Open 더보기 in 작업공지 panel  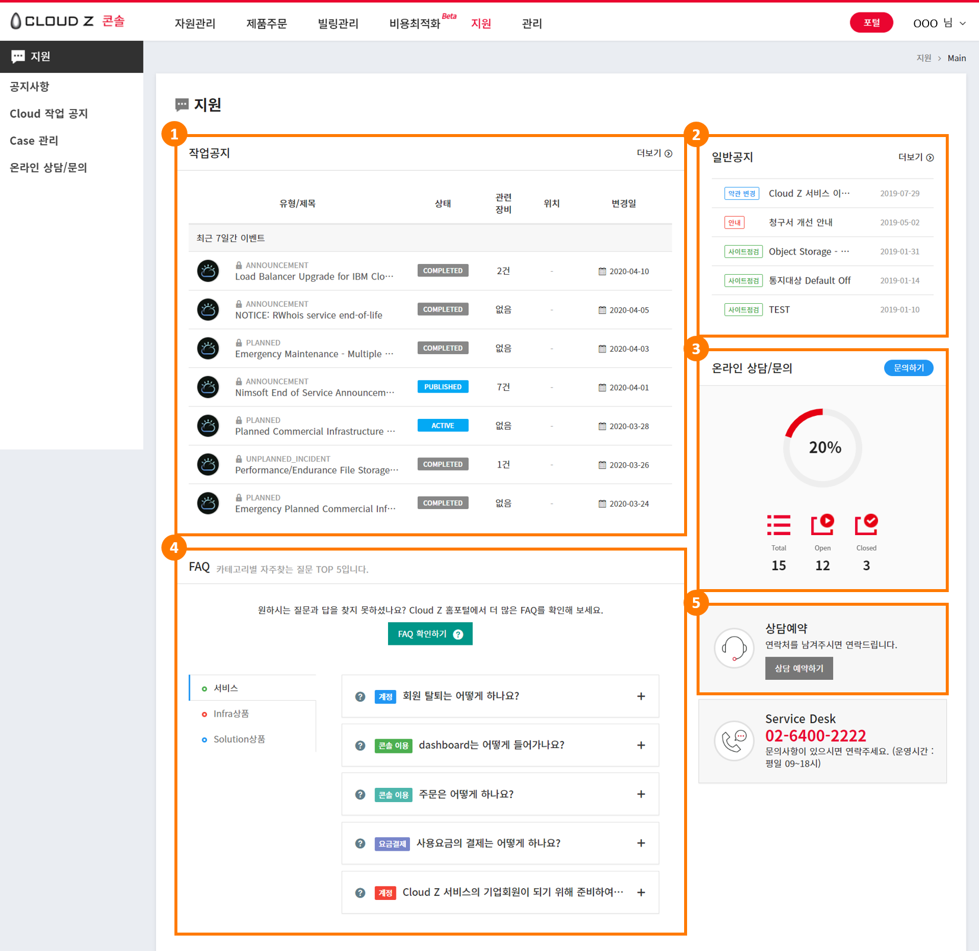654,153
